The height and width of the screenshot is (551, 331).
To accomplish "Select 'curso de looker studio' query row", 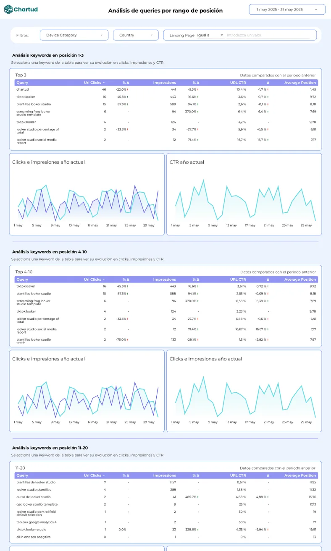I will point(166,497).
